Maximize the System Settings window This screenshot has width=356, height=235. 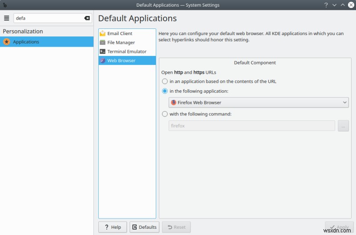coord(343,5)
